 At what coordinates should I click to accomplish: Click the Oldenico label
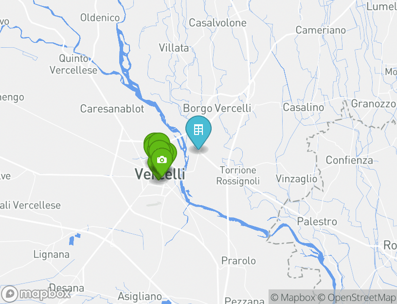100,18
